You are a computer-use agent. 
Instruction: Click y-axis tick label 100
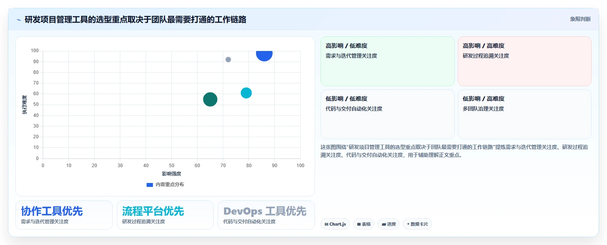point(34,51)
